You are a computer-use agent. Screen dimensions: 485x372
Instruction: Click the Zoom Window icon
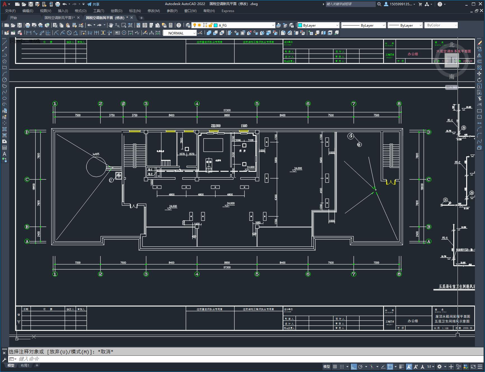coord(124,25)
